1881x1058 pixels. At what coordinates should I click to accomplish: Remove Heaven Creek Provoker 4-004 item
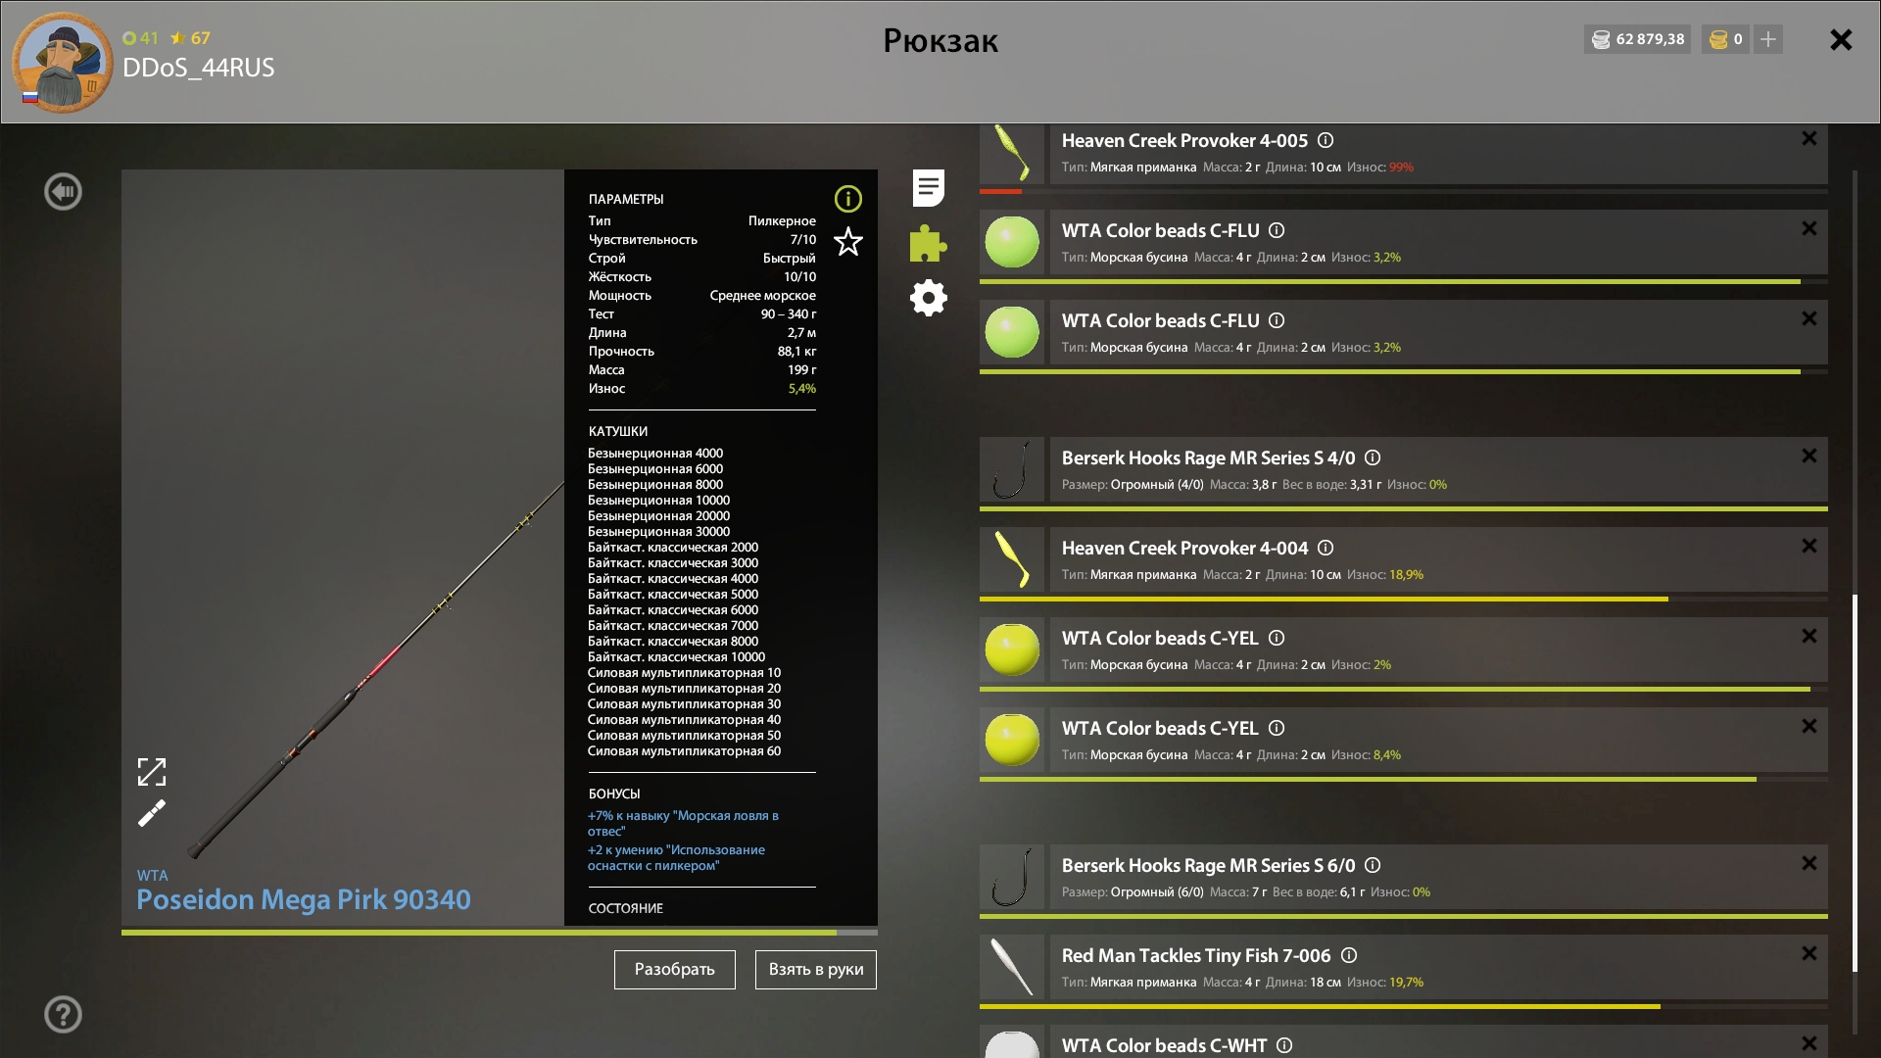(1809, 546)
